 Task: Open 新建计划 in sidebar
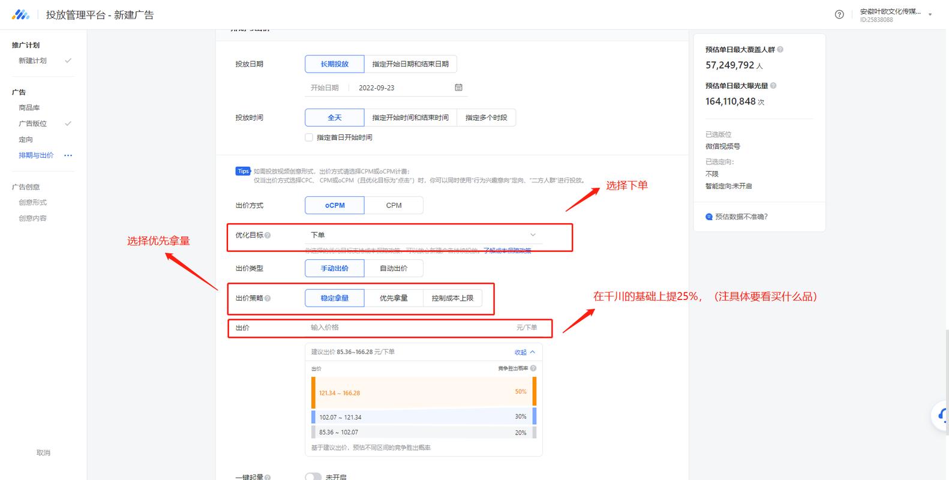(x=32, y=61)
